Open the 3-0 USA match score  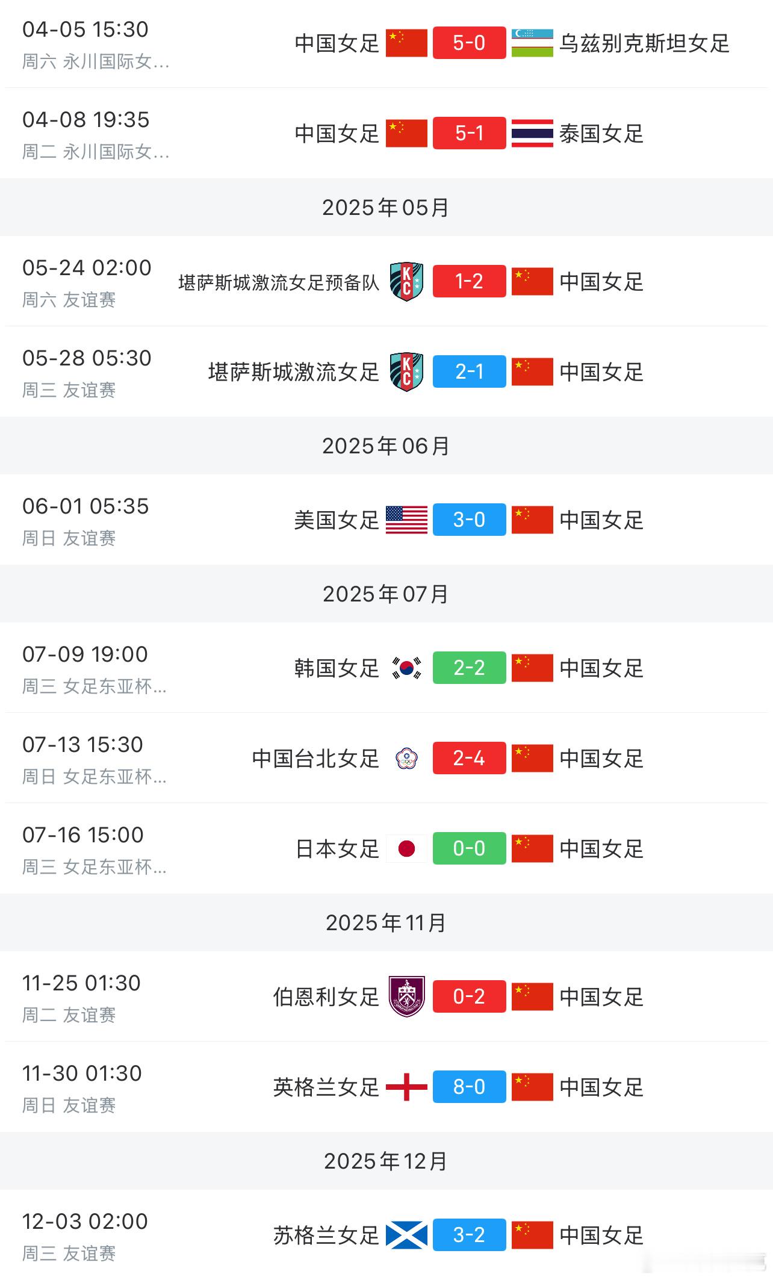tap(469, 520)
